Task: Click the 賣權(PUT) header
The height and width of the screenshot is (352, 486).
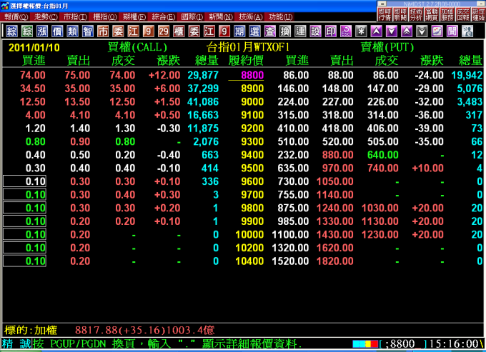Action: coord(387,47)
